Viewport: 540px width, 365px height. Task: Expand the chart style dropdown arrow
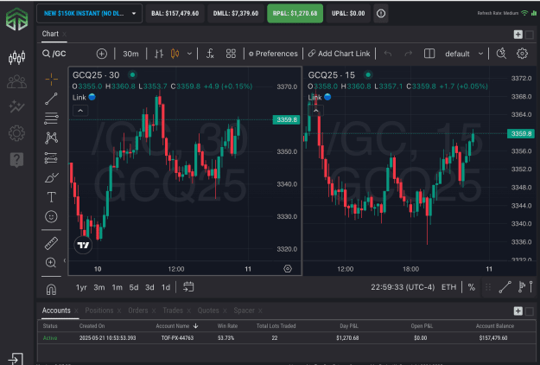[x=189, y=54]
